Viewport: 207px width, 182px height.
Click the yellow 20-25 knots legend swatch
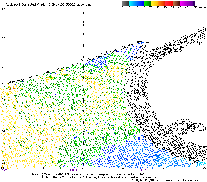tap(154, 3)
